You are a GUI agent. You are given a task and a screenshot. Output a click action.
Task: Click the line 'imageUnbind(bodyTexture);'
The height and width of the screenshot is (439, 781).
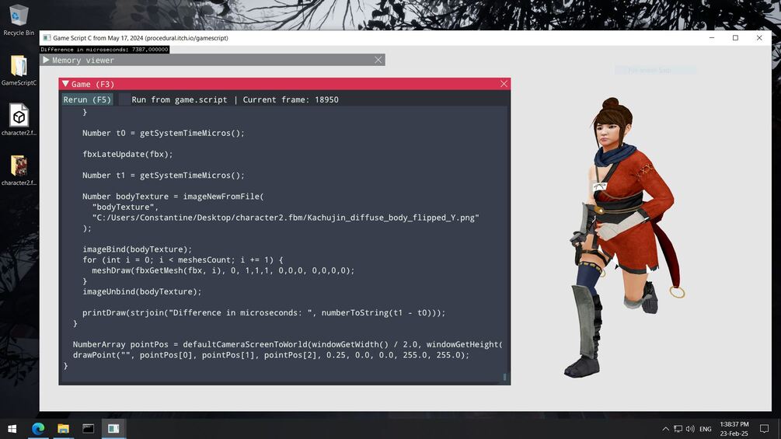coord(142,291)
